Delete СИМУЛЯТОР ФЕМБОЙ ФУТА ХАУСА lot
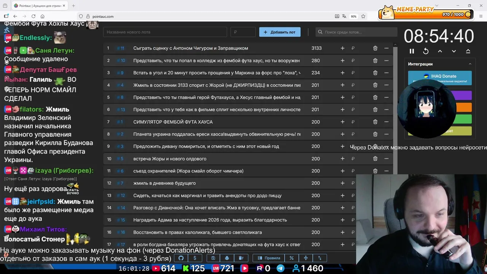 tap(375, 122)
